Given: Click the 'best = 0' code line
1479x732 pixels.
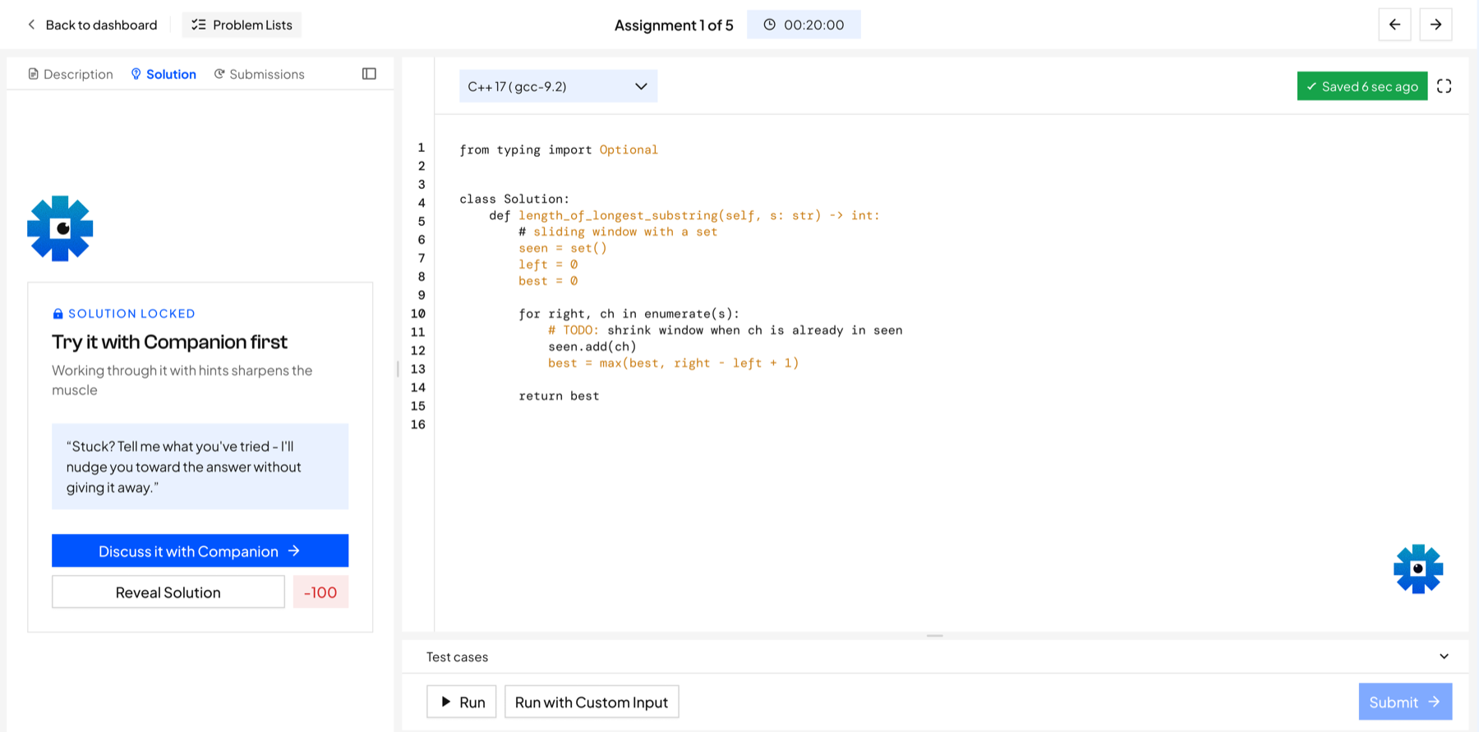Looking at the screenshot, I should pos(548,281).
